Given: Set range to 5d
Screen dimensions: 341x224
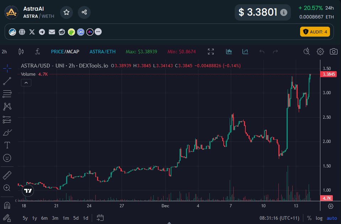Looking at the screenshot, I should pyautogui.click(x=76, y=218).
